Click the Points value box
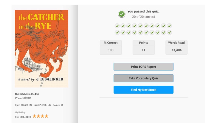Image resolution: width=205 pixels, height=123 pixels. tap(143, 47)
